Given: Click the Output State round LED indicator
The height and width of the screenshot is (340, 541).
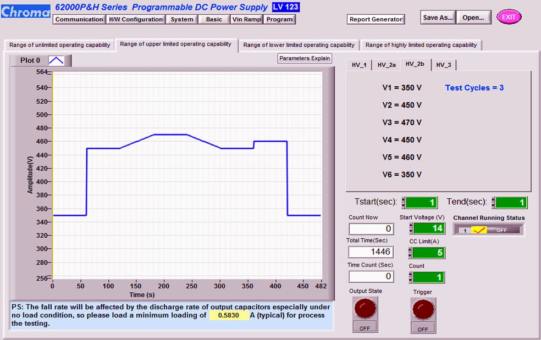Looking at the screenshot, I should click(365, 309).
